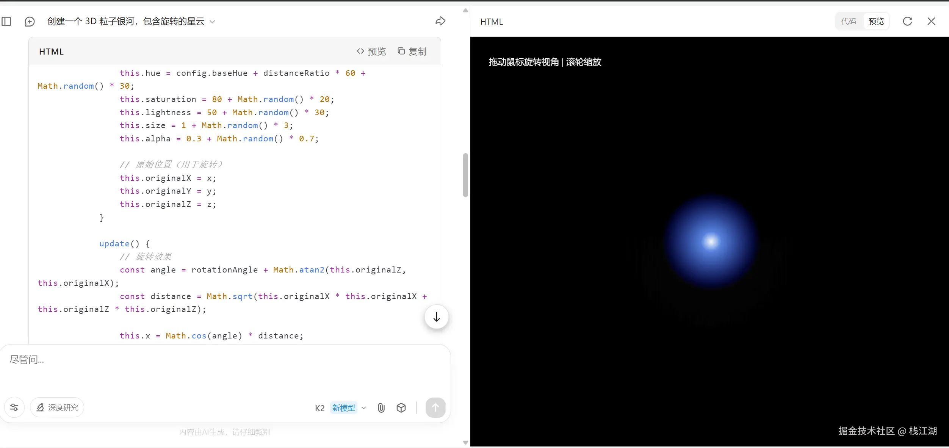
Task: Close the HTML preview panel
Action: point(931,21)
